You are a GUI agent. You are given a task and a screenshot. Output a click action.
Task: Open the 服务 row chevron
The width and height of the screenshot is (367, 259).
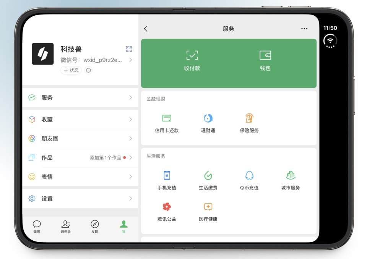(x=131, y=97)
